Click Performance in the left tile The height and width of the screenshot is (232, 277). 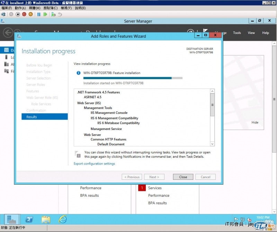[x=91, y=188]
